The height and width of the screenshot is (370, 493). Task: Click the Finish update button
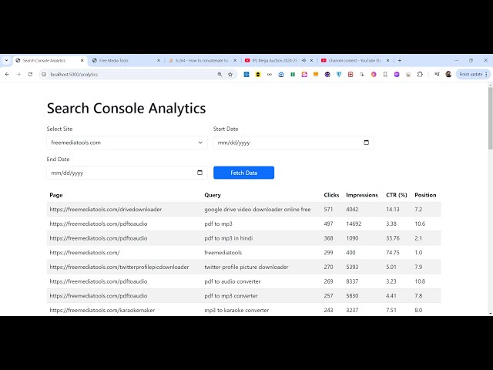470,74
